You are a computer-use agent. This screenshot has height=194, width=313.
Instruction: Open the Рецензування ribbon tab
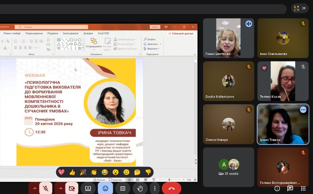[34, 33]
